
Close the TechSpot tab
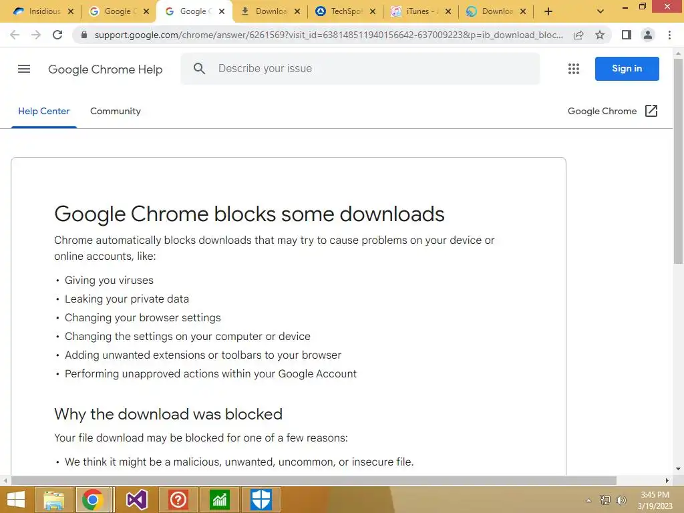(373, 12)
